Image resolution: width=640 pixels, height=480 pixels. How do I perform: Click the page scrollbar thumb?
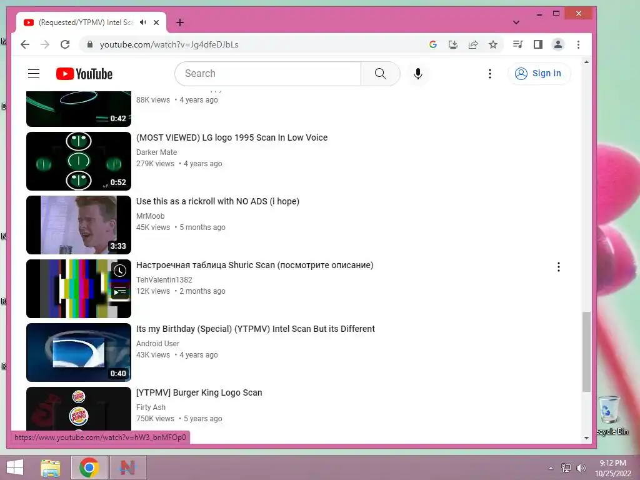[x=586, y=351]
